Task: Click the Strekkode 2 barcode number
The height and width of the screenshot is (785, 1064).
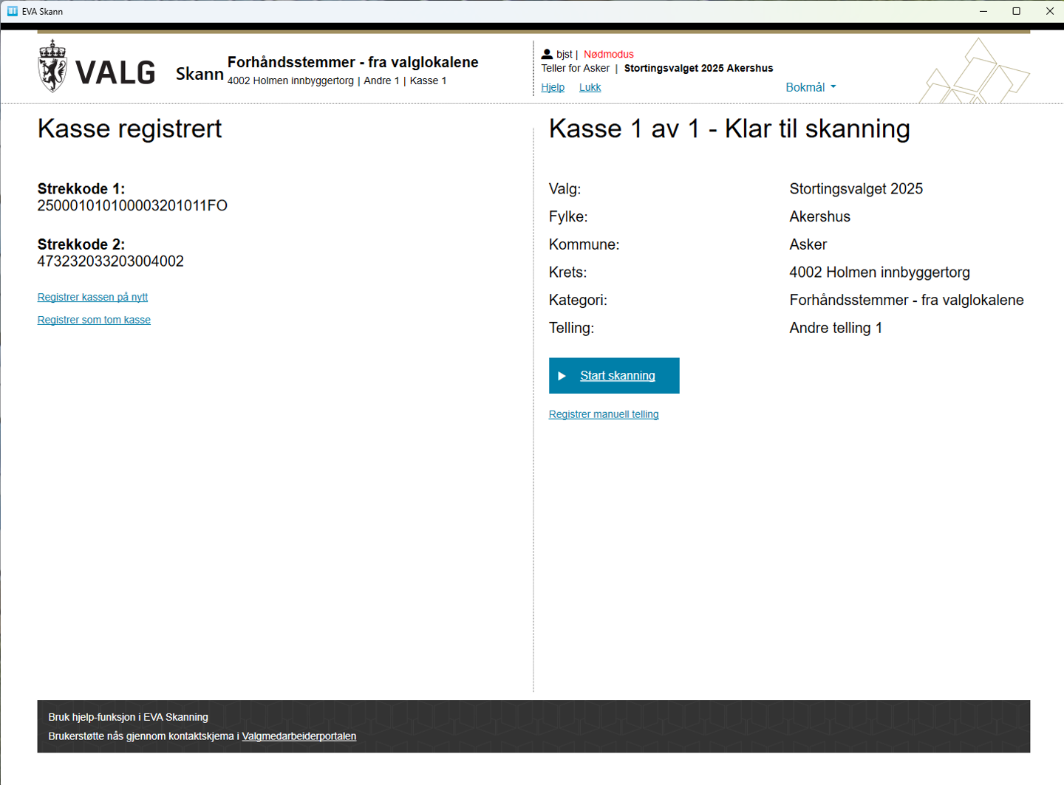Action: (111, 261)
